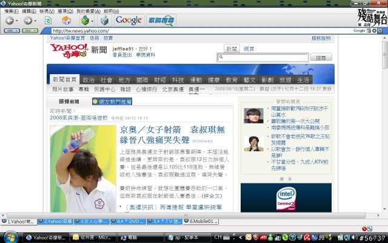Open the green dropdown left of address bar
388x243 pixels.
pyautogui.click(x=30, y=31)
